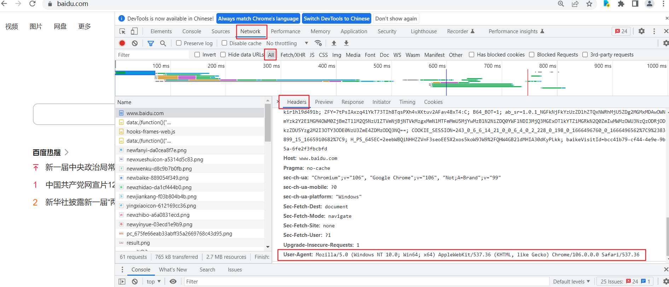Tick Has blocked cookies checkbox

tap(471, 54)
